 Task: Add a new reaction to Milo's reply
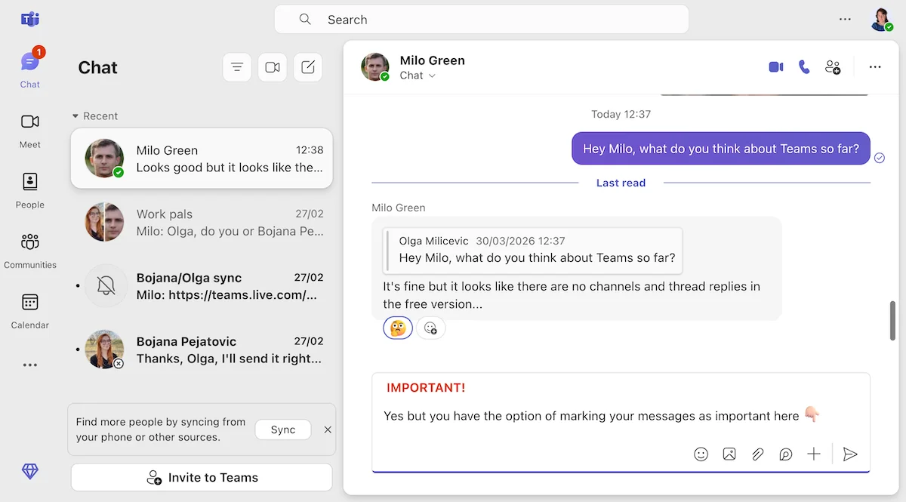(430, 328)
